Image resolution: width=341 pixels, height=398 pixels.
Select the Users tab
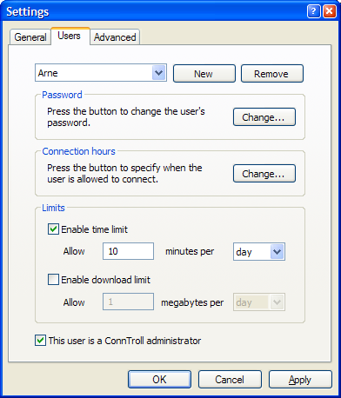[70, 36]
